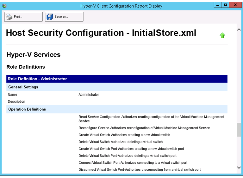Screen dimensions: 243x178
Task: Click the Reconfigure Service operation line
Action: click(x=144, y=128)
